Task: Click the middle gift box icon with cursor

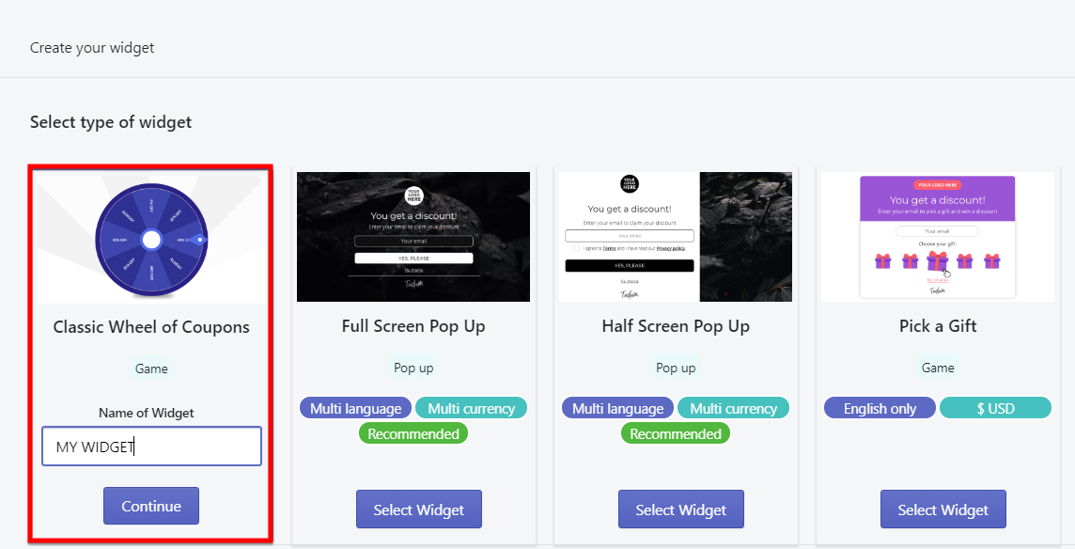Action: point(937,261)
